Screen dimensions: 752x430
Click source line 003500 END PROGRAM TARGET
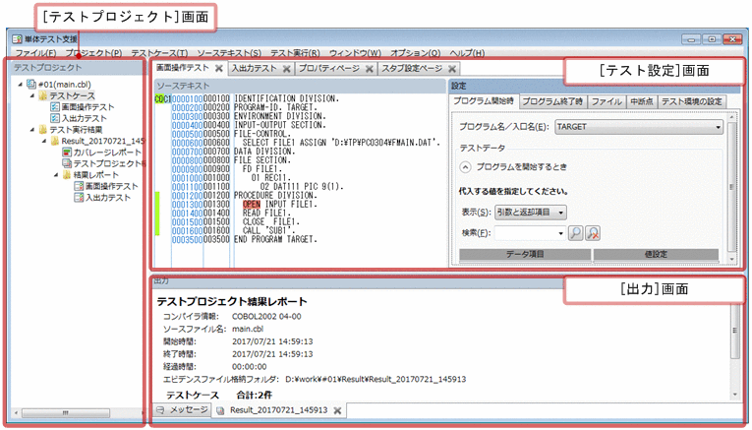(x=275, y=239)
